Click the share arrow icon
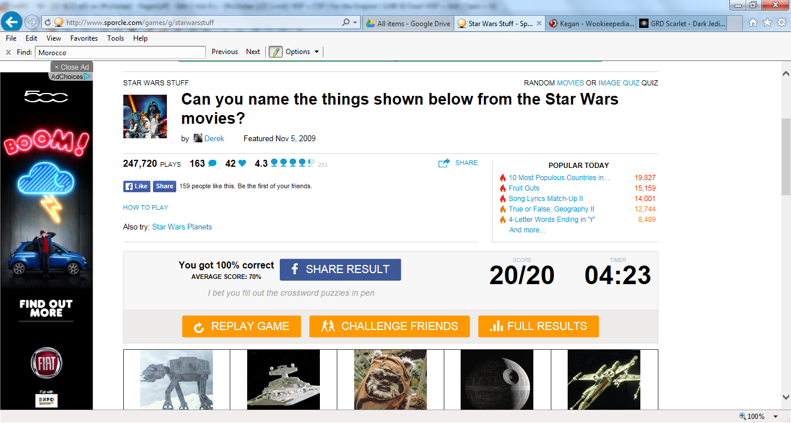Image resolution: width=791 pixels, height=423 pixels. (444, 163)
